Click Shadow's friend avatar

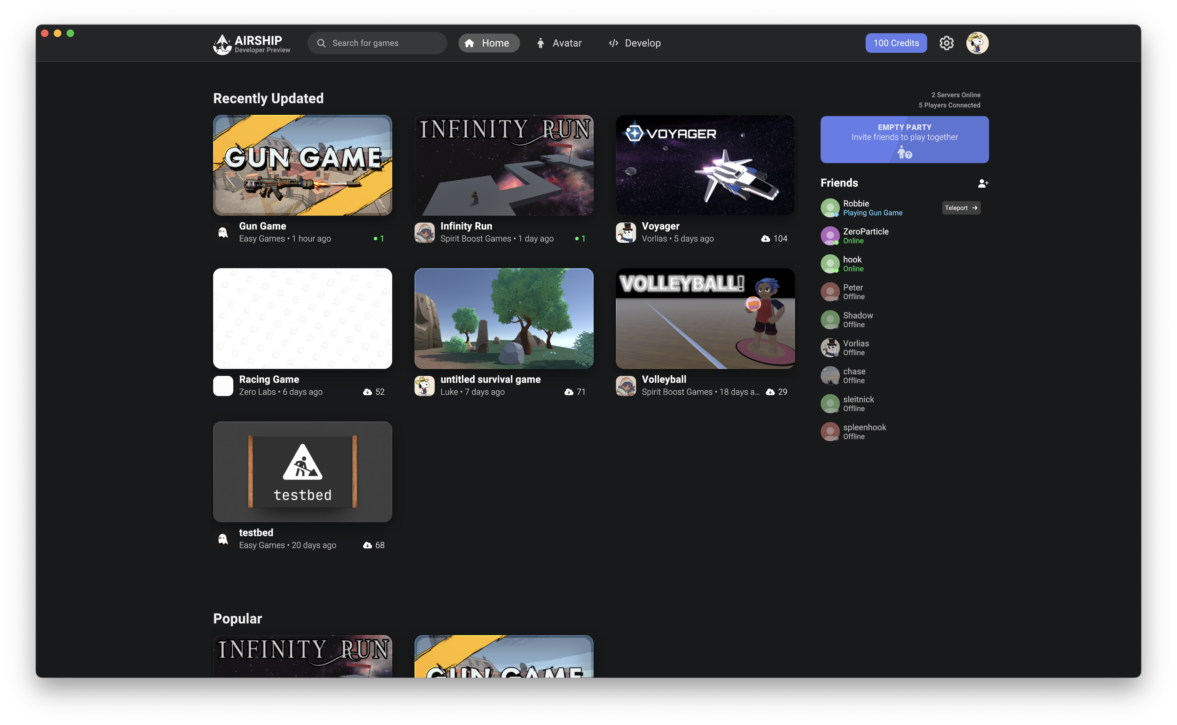coord(830,320)
